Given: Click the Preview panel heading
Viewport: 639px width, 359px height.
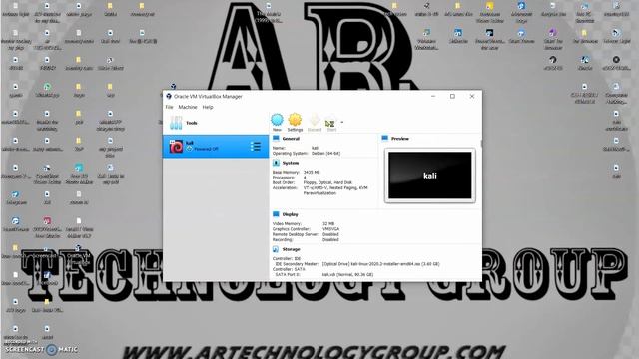Looking at the screenshot, I should coord(399,139).
